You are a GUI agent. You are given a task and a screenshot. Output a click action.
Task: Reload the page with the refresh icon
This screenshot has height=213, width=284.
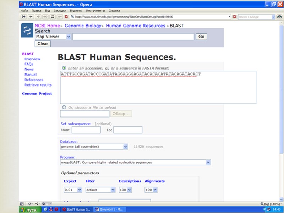[53, 17]
